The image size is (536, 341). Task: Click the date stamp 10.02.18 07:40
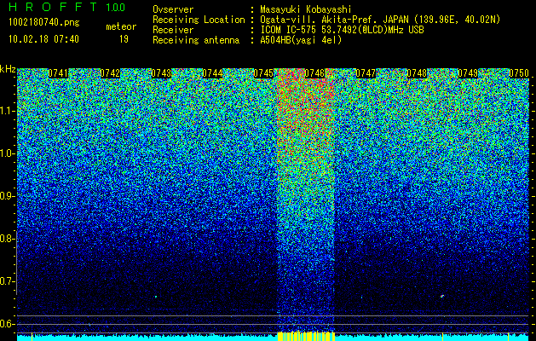coord(43,39)
